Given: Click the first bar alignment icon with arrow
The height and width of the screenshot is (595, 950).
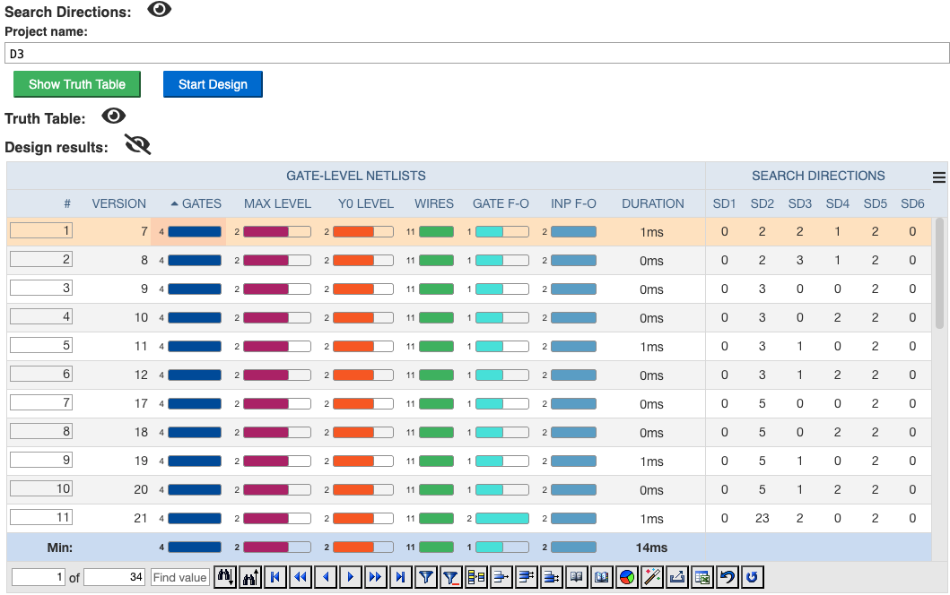Looking at the screenshot, I should (x=501, y=577).
